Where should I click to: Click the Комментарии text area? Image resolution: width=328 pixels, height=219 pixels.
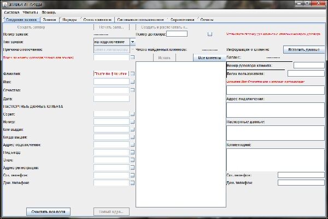coord(276,160)
